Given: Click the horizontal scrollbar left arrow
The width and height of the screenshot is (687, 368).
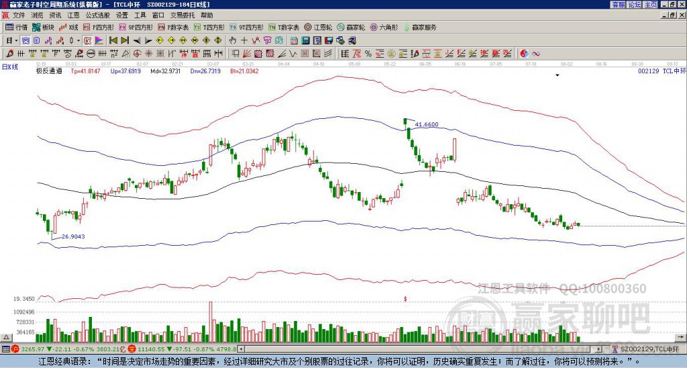Looking at the screenshot, I should tap(241, 349).
